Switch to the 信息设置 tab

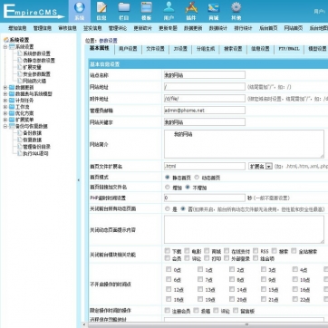[260, 49]
